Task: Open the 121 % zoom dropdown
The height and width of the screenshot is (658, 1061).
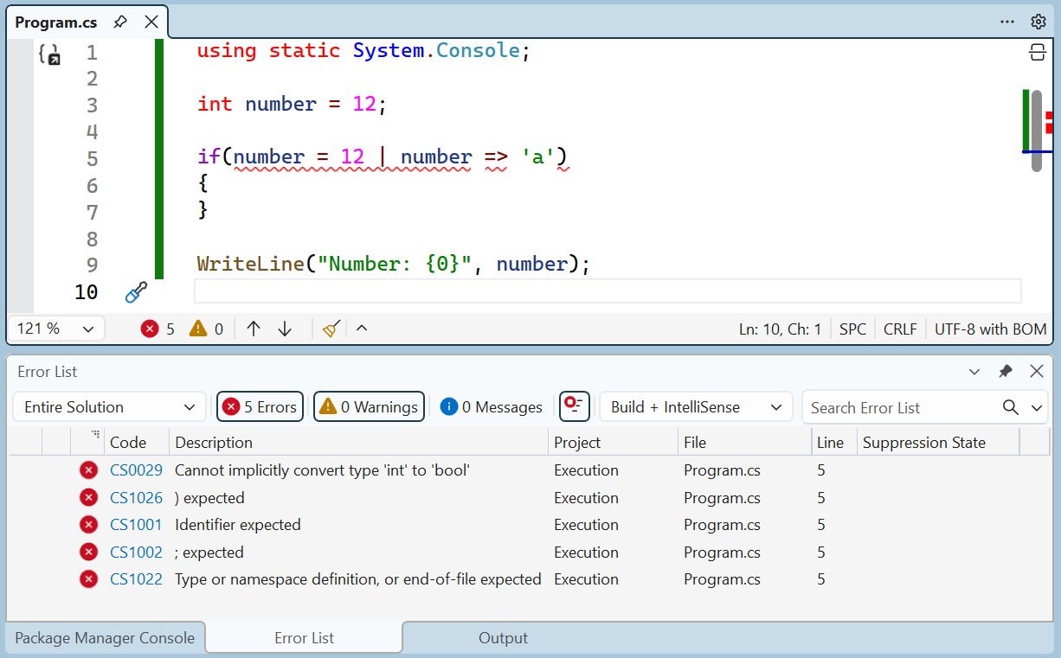Action: point(56,329)
